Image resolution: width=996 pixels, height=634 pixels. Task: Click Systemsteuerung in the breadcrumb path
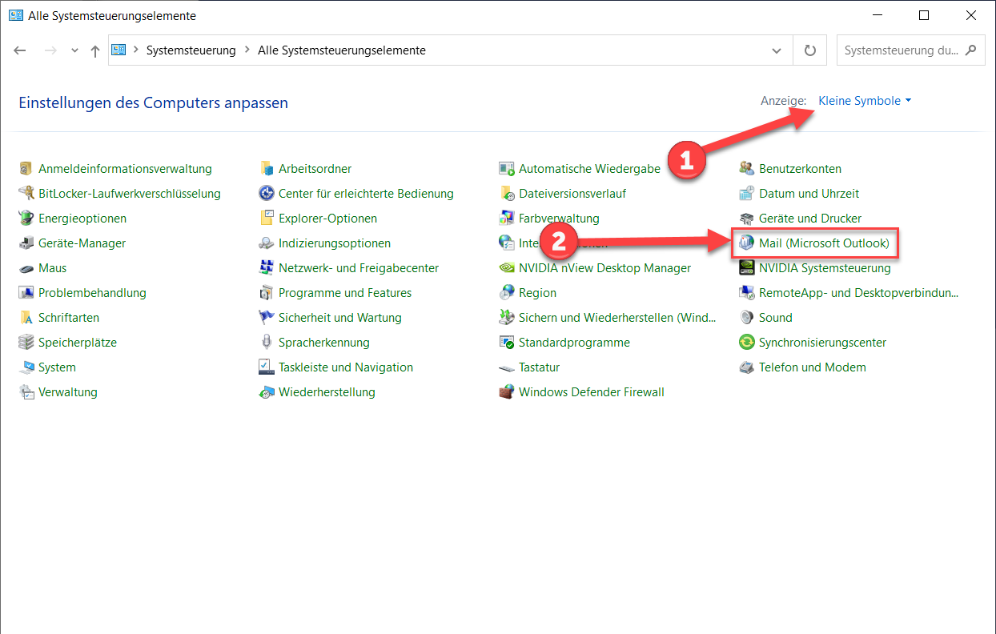(191, 50)
